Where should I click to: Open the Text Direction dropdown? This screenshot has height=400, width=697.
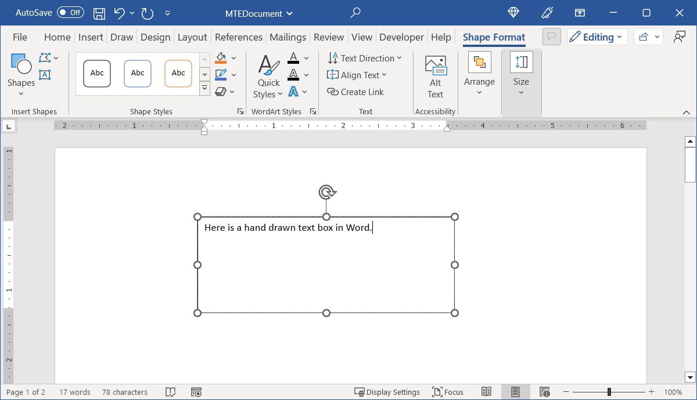pos(365,58)
